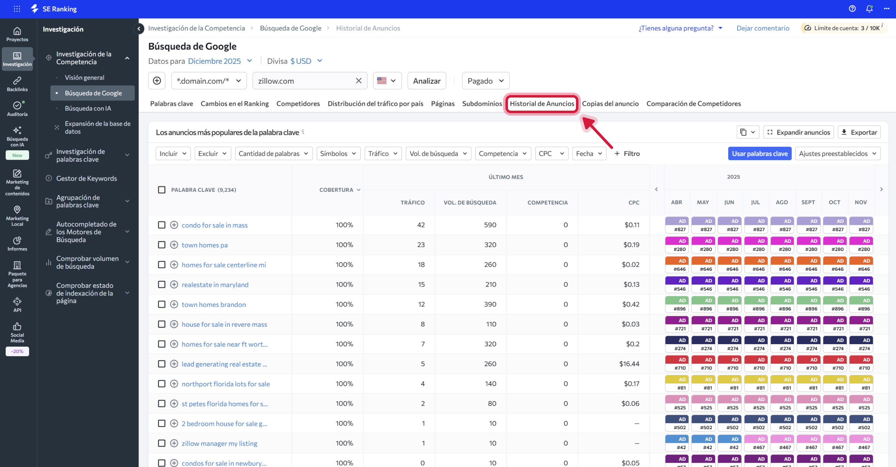
Task: Open the Auditoría tool
Action: [17, 109]
